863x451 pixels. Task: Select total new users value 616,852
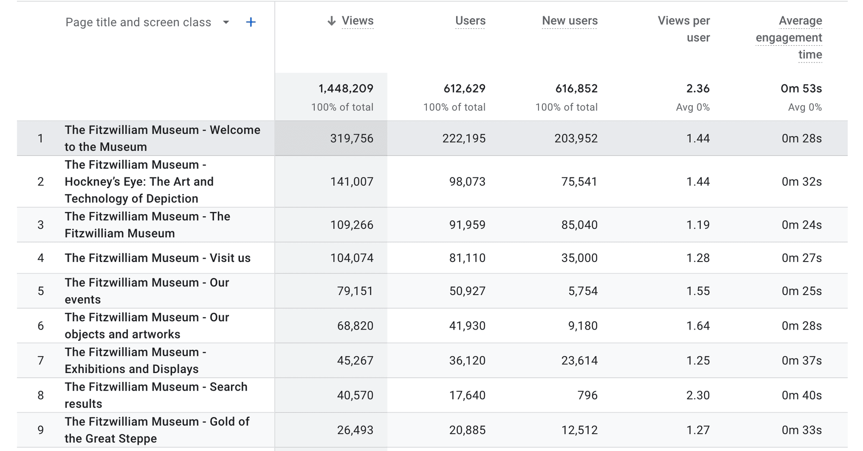(576, 88)
